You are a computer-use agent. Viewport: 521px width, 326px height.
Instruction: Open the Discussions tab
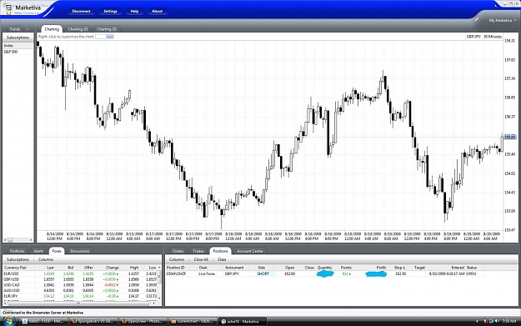pos(80,251)
